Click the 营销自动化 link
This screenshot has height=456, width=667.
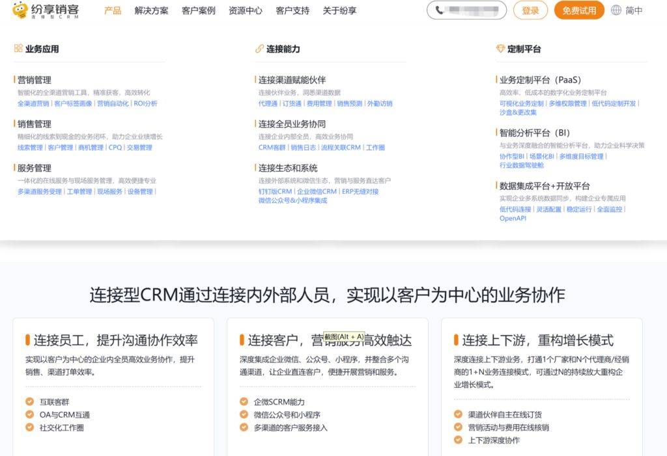click(x=113, y=103)
